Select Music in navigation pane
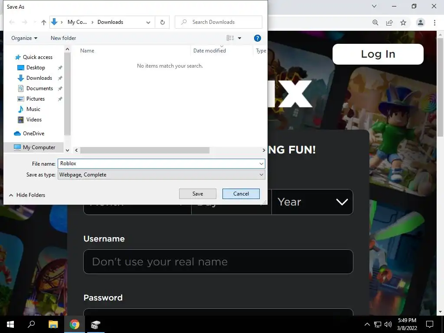Viewport: 444px width, 333px height. pyautogui.click(x=29, y=109)
